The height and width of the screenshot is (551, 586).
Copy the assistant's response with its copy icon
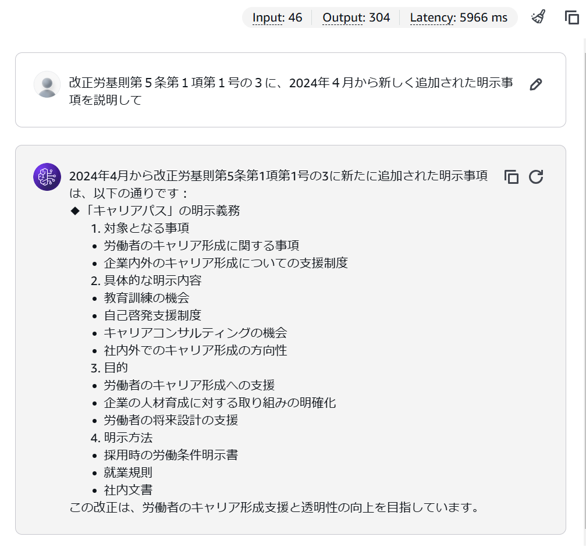pyautogui.click(x=510, y=176)
